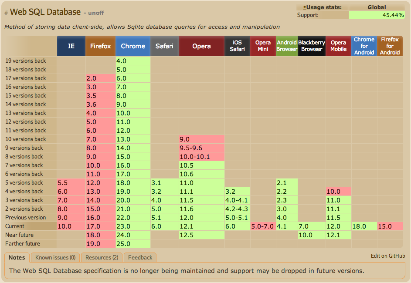
Task: Select the Firefox column header
Action: [x=100, y=46]
